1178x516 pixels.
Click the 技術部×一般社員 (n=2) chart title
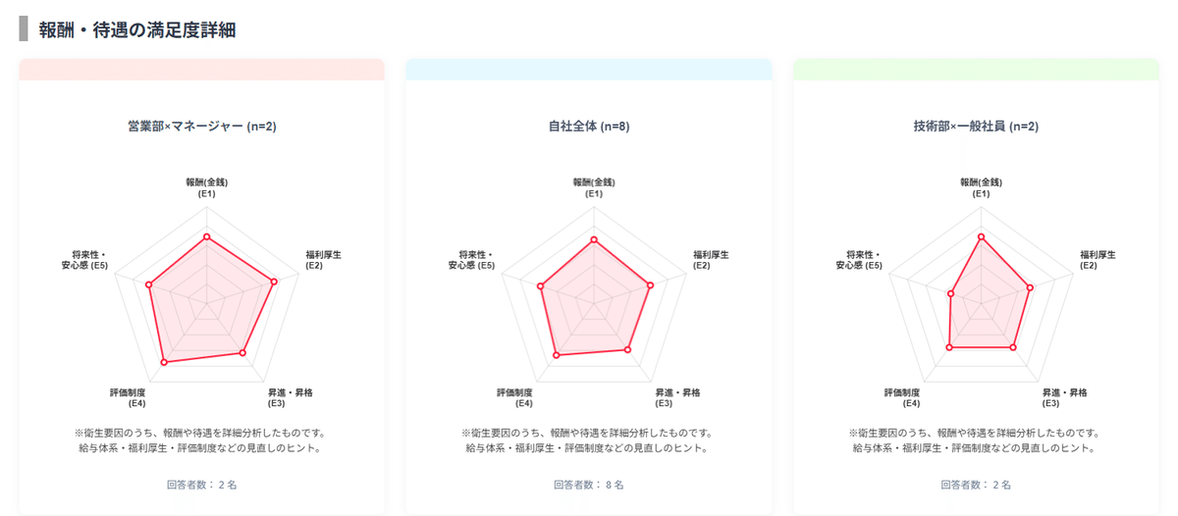point(976,126)
